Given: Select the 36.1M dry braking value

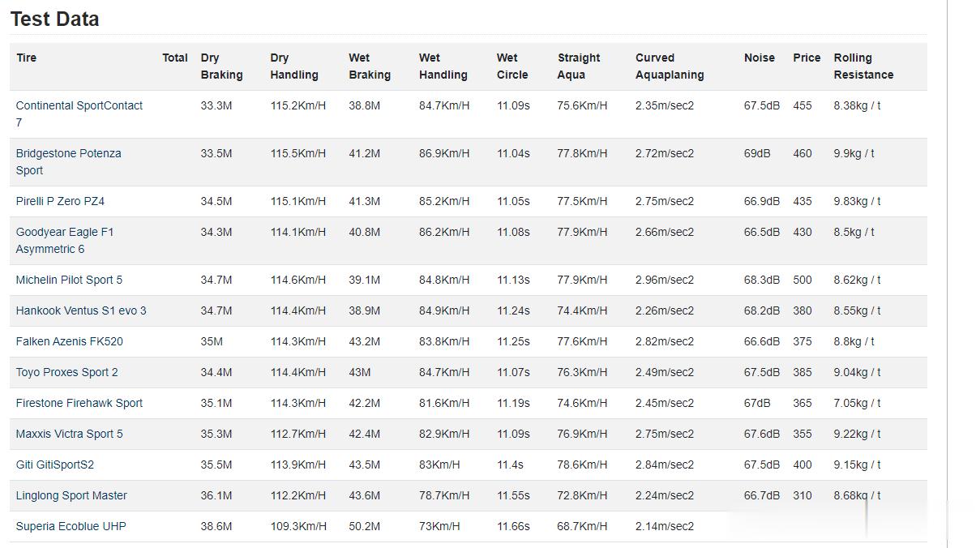Looking at the screenshot, I should tap(216, 495).
